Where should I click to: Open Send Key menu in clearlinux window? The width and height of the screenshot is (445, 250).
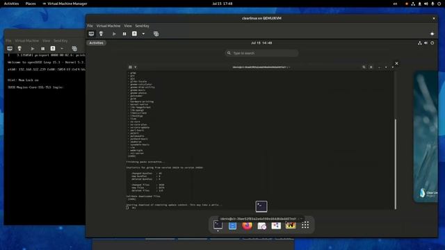tap(142, 26)
